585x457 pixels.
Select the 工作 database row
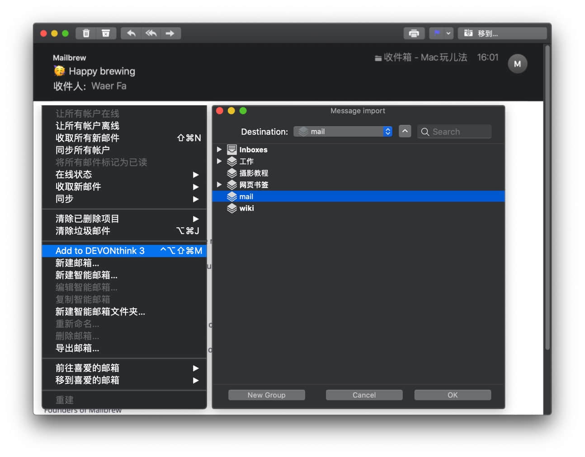pos(358,161)
